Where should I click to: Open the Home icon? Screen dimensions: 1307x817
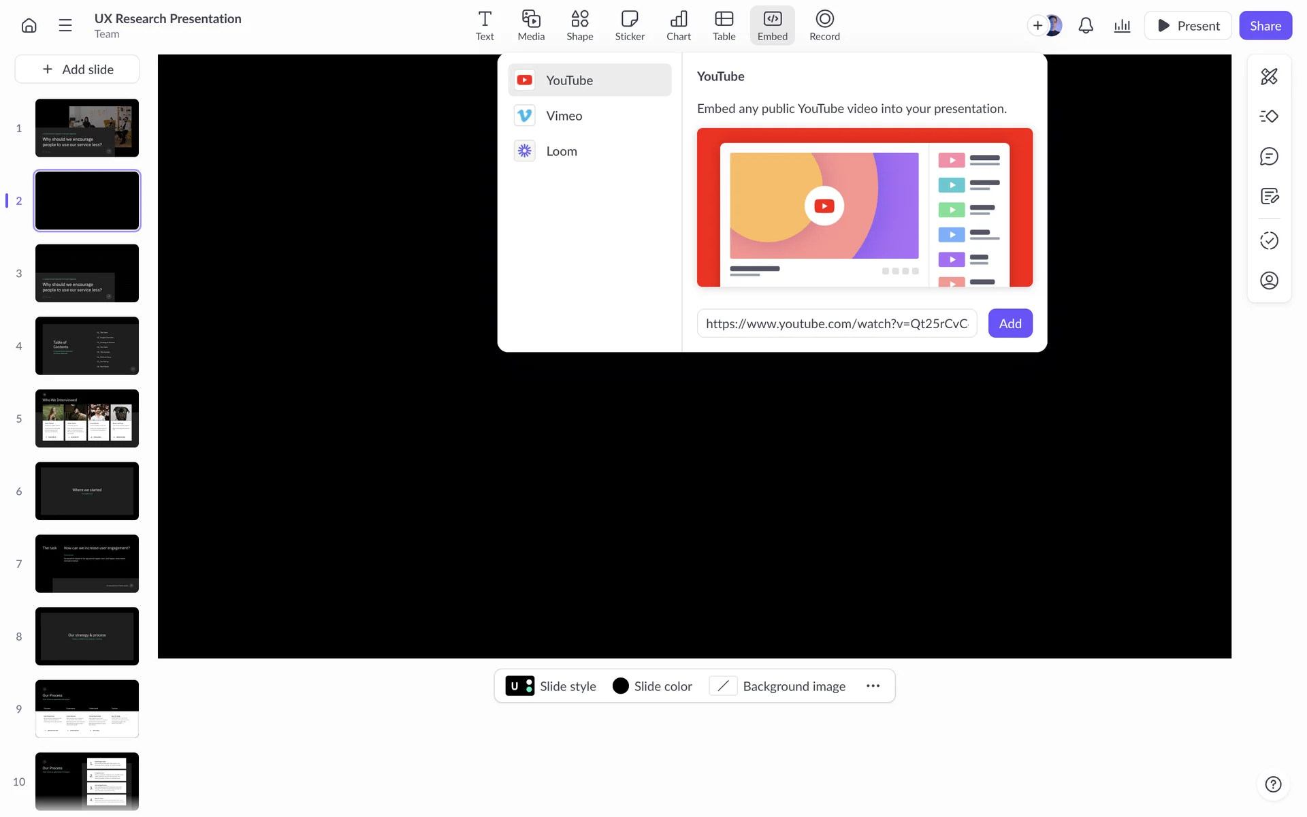(29, 26)
